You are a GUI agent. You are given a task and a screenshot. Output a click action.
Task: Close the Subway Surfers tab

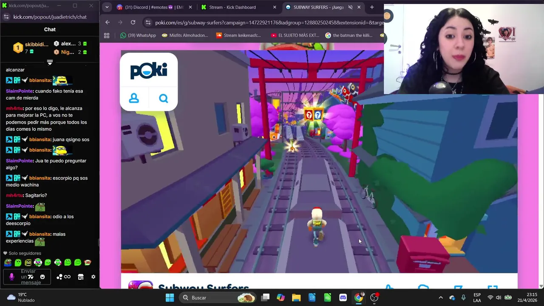[x=359, y=7]
